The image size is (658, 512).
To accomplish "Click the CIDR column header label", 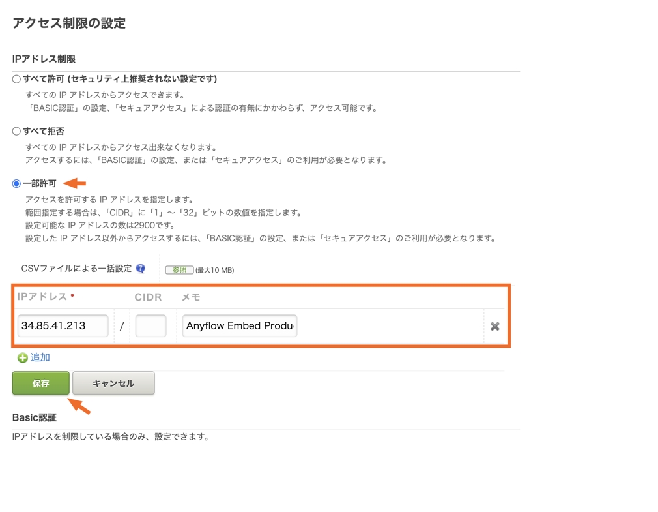I will [x=148, y=297].
